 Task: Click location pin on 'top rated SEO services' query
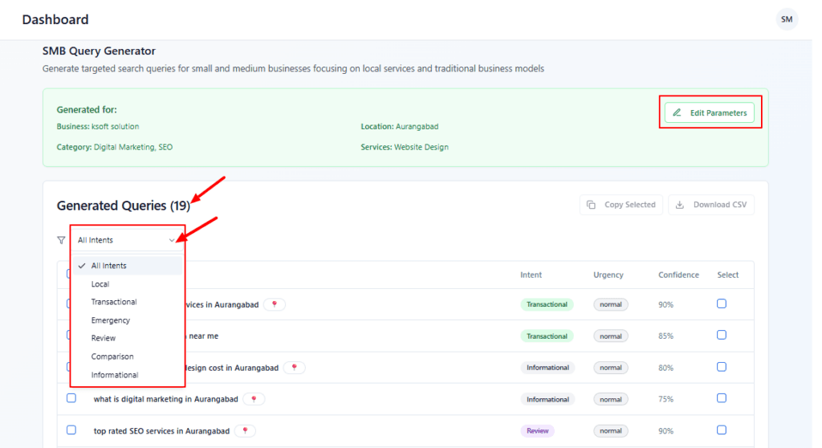coord(244,431)
